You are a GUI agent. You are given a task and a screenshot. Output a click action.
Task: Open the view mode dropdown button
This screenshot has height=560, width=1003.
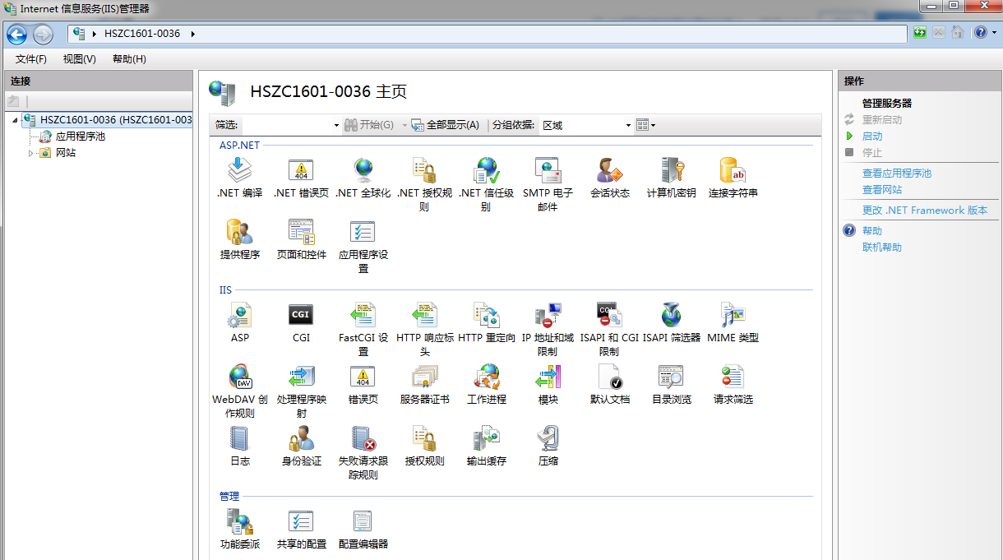[x=646, y=125]
